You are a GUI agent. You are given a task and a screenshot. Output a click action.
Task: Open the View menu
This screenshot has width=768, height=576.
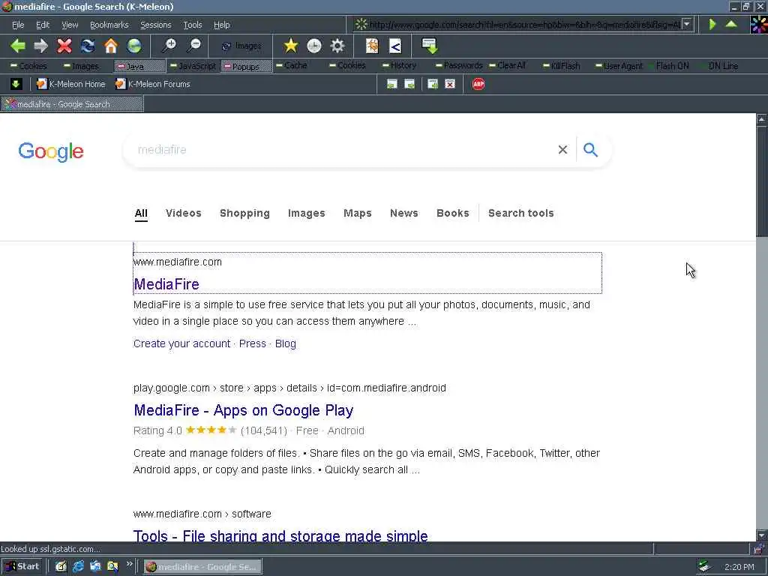[x=70, y=25]
